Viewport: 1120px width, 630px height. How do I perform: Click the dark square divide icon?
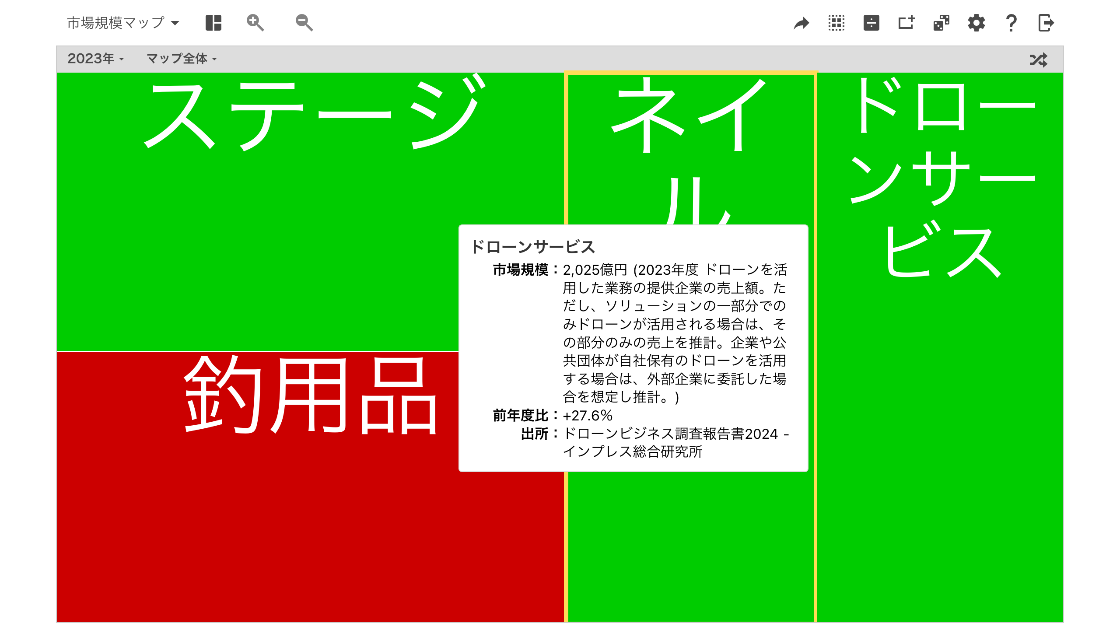(871, 23)
